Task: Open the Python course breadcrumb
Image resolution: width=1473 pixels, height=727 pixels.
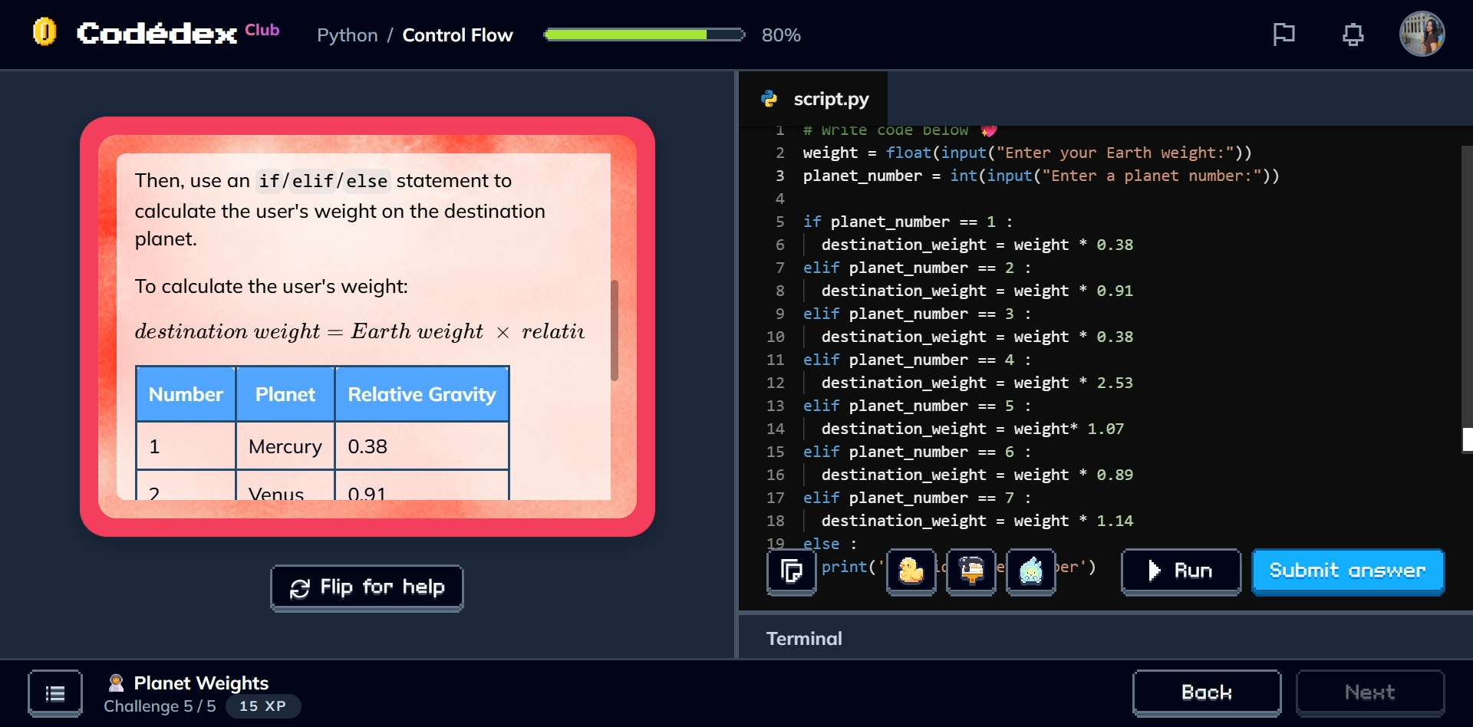Action: [x=348, y=35]
